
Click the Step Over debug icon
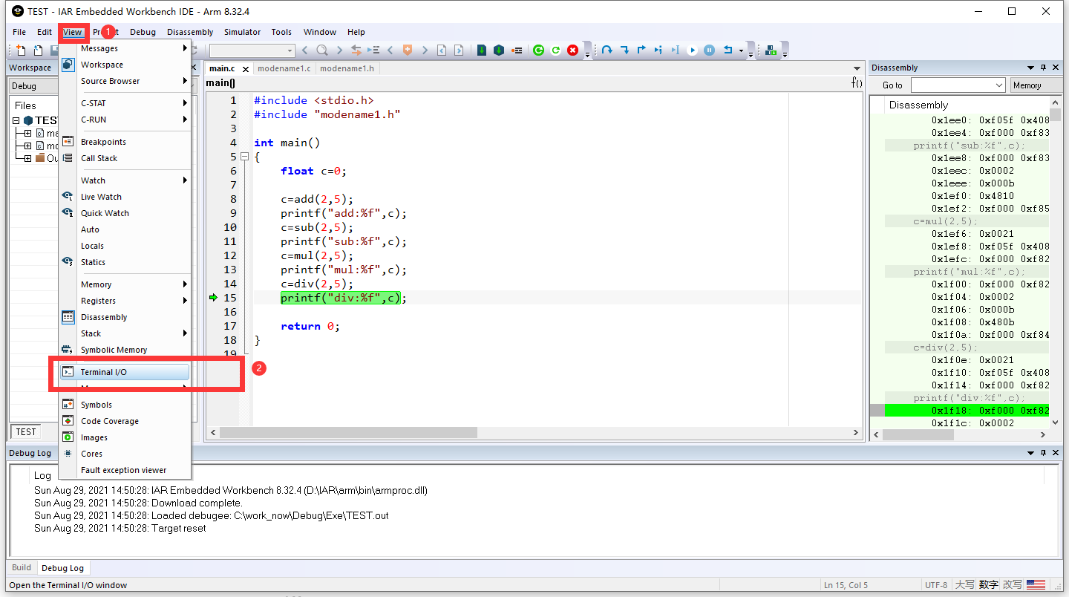point(607,50)
